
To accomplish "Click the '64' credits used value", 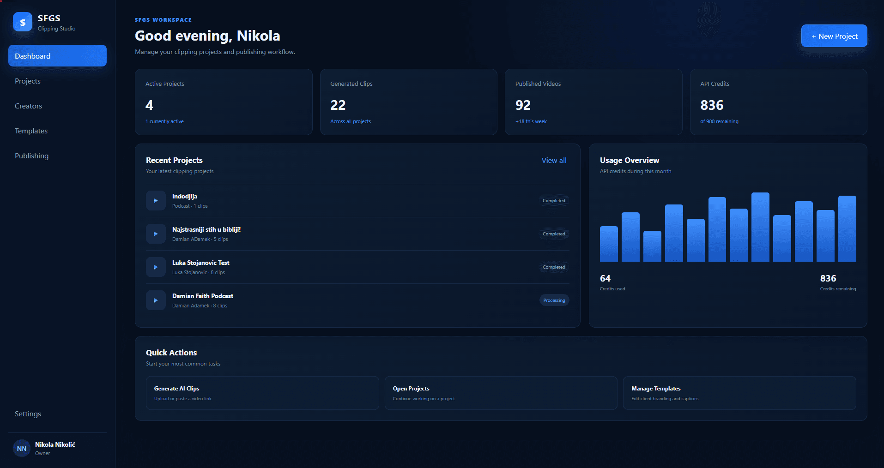I will point(605,278).
